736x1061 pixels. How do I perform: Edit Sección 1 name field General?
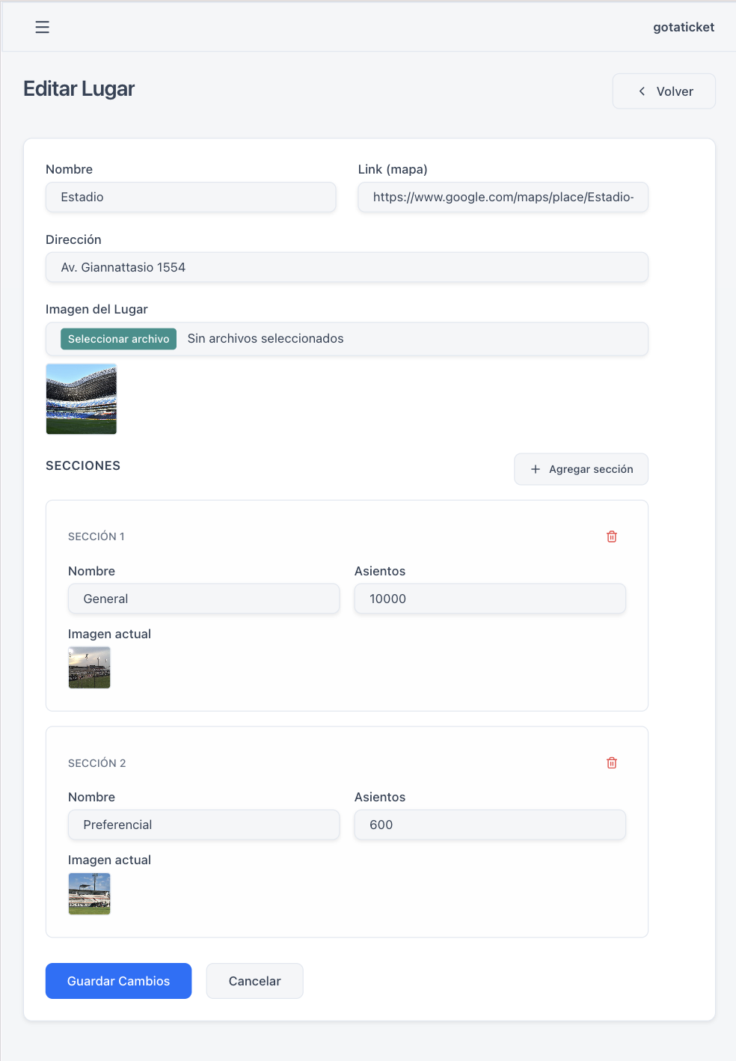pos(203,599)
